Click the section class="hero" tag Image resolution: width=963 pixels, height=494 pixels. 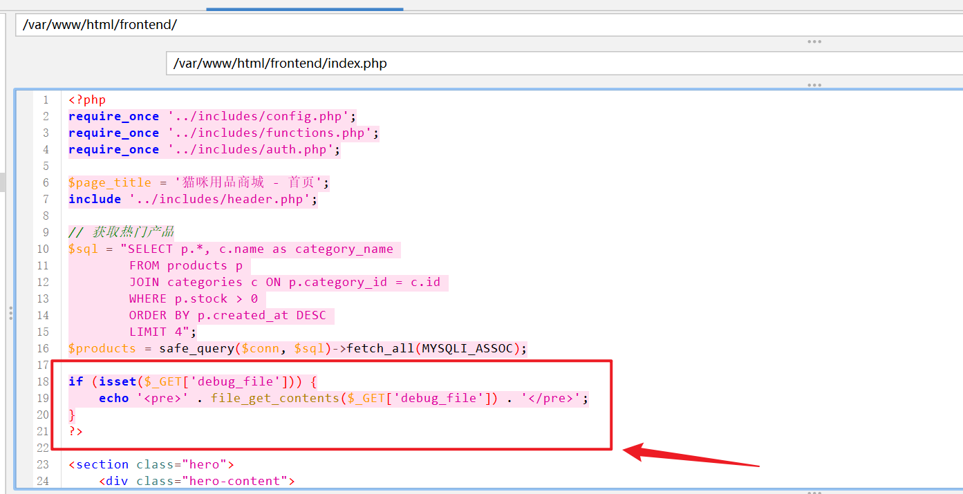click(151, 464)
